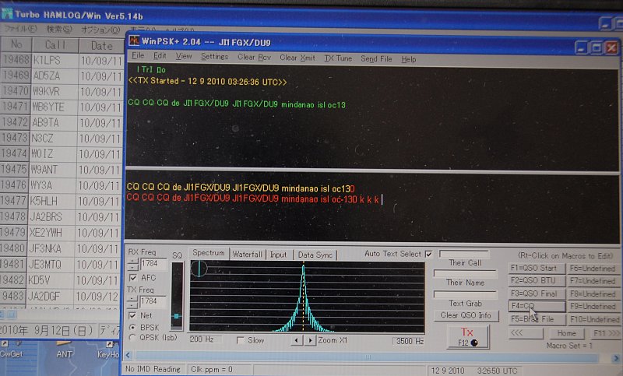Select the QPSK (lsb) radio button
623x376 pixels.
pos(132,337)
